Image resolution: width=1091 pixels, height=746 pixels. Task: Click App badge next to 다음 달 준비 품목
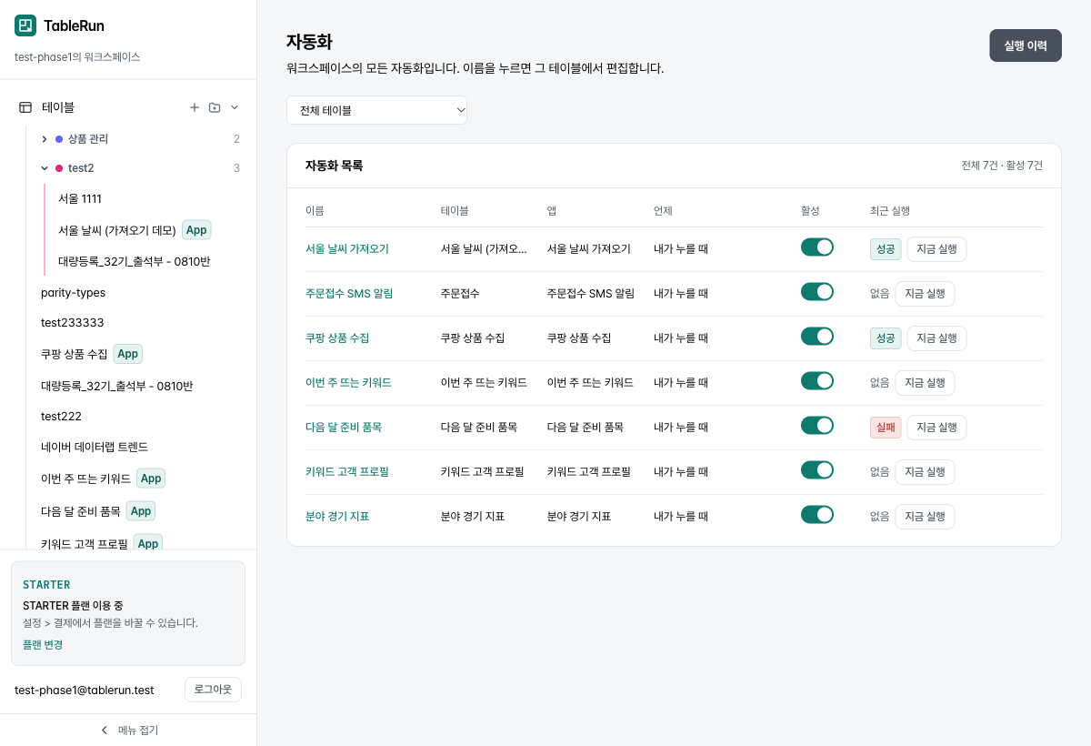click(x=141, y=511)
